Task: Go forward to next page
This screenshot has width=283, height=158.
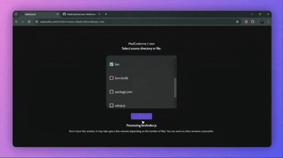Action: tap(23, 22)
